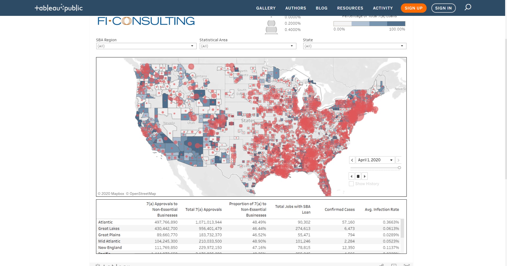Click the FI Consulting logo
The image size is (507, 266).
146,21
